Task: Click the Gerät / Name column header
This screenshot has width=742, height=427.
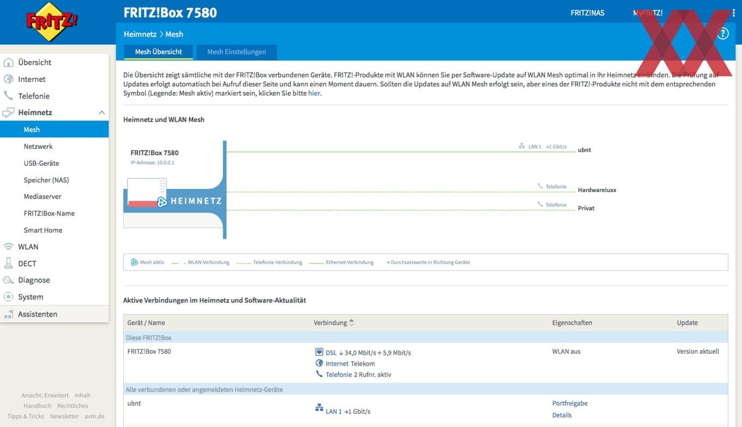Action: pos(146,323)
